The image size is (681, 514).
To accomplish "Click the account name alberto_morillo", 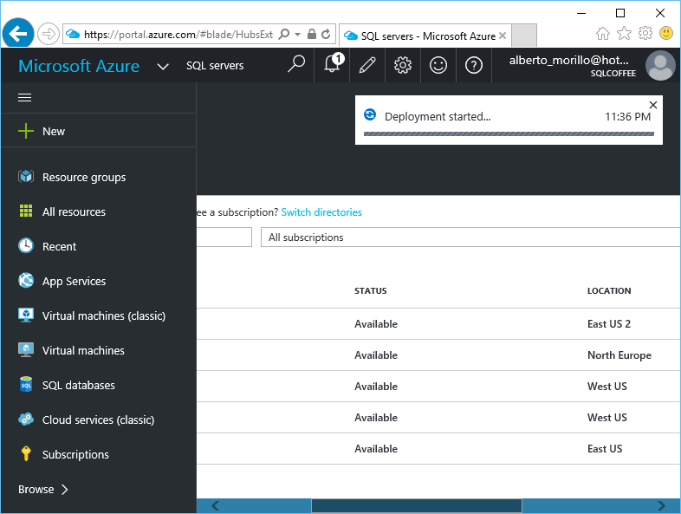I will [569, 60].
